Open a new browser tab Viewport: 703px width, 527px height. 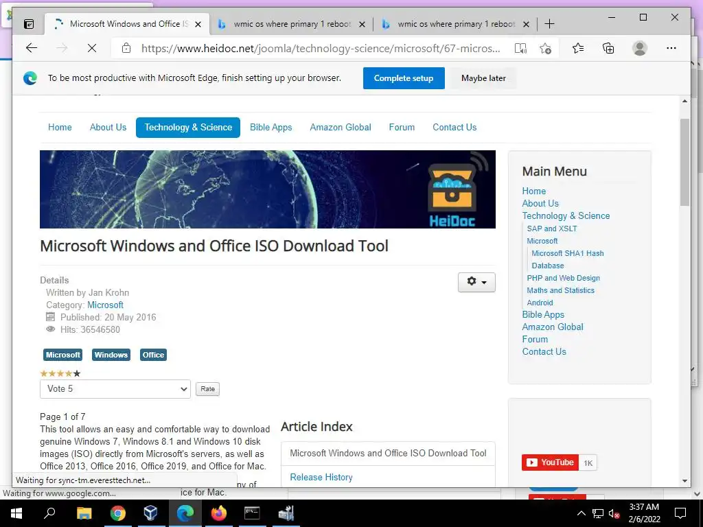[x=549, y=24]
